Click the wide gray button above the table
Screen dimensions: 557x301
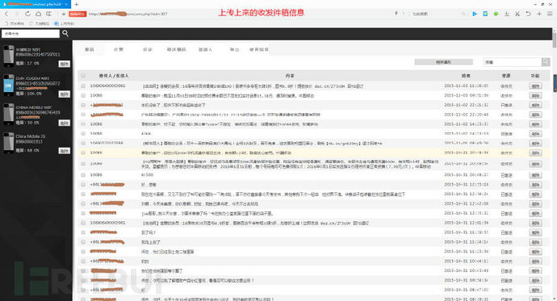click(x=443, y=62)
